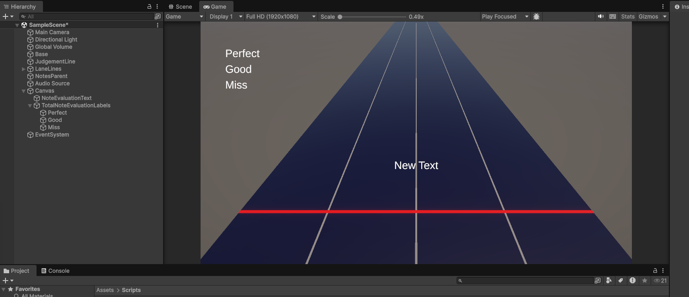Viewport: 689px width, 297px height.
Task: Click the Search by Label tag icon
Action: 621,281
